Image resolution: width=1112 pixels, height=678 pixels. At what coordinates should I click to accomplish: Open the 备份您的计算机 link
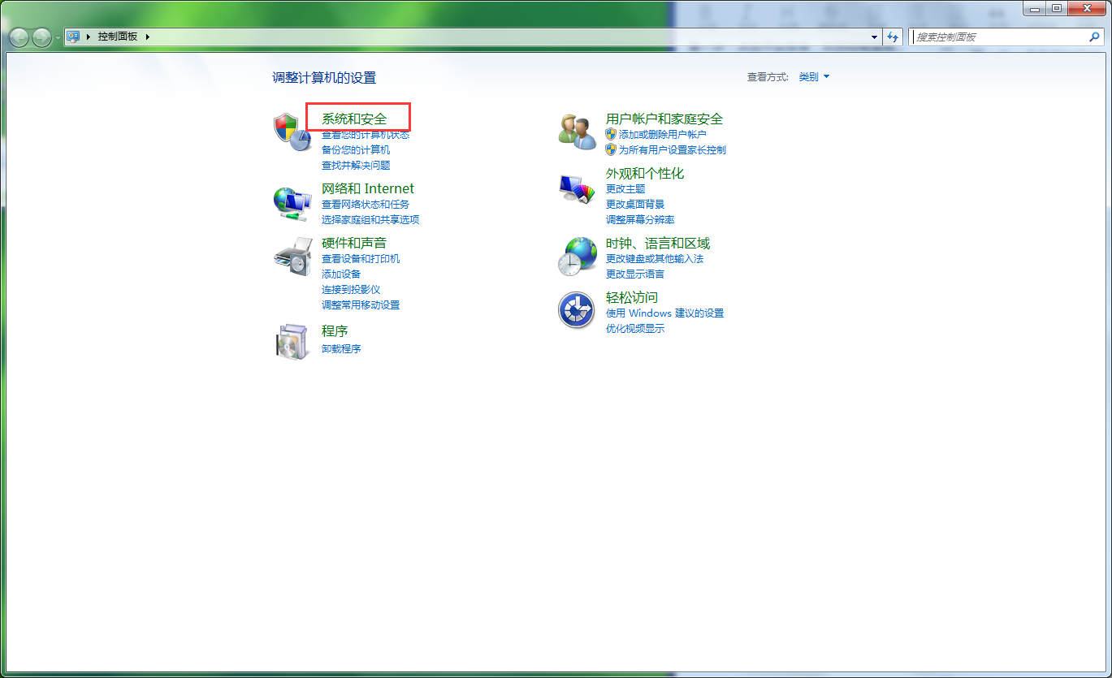point(354,149)
